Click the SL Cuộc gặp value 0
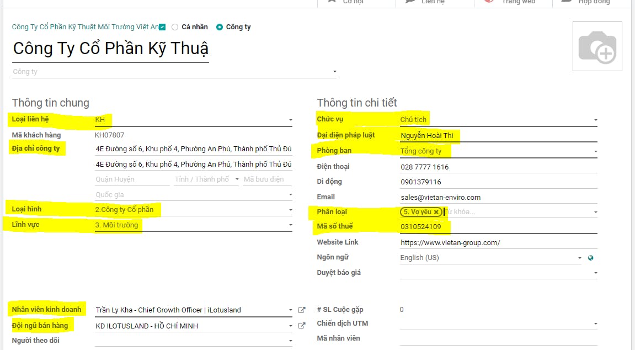 401,310
